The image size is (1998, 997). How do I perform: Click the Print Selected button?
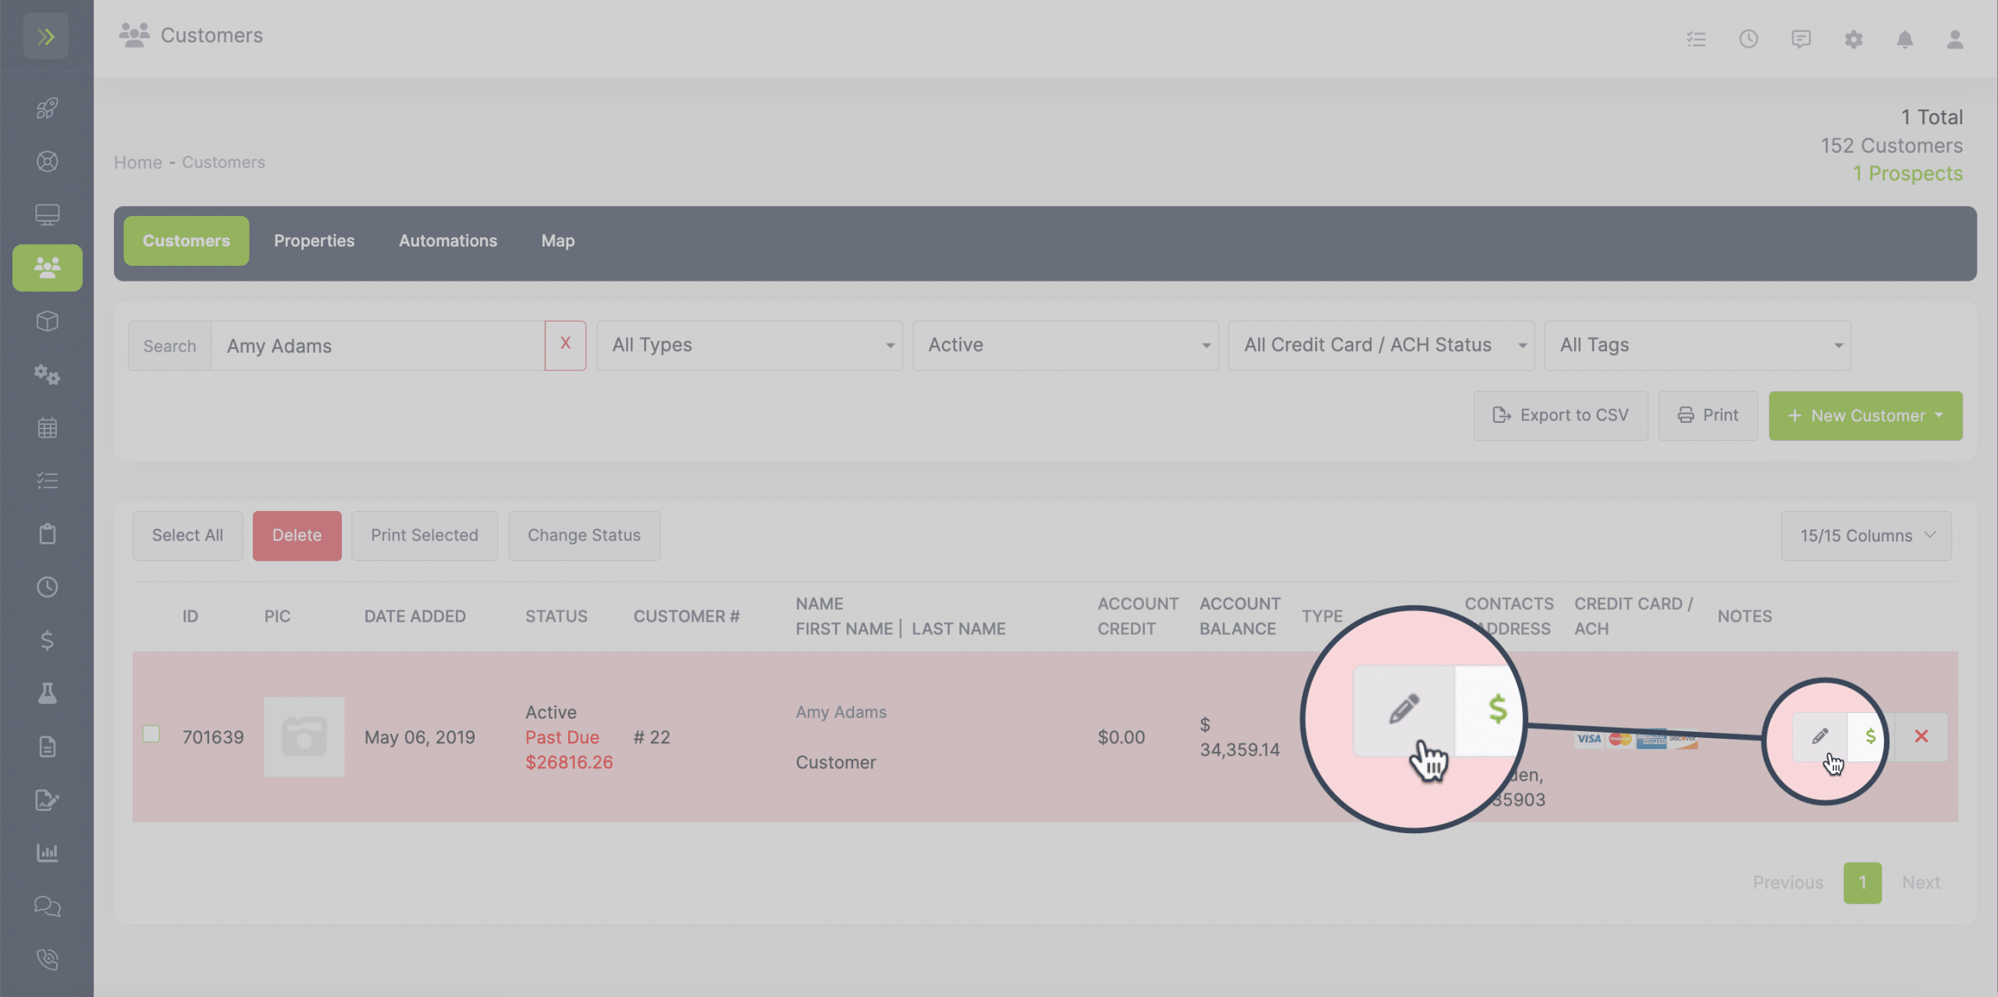[x=425, y=536]
